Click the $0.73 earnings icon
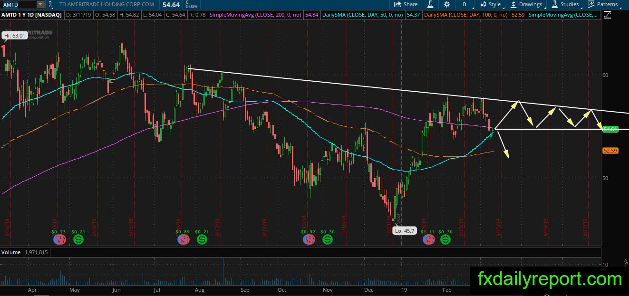 point(59,239)
